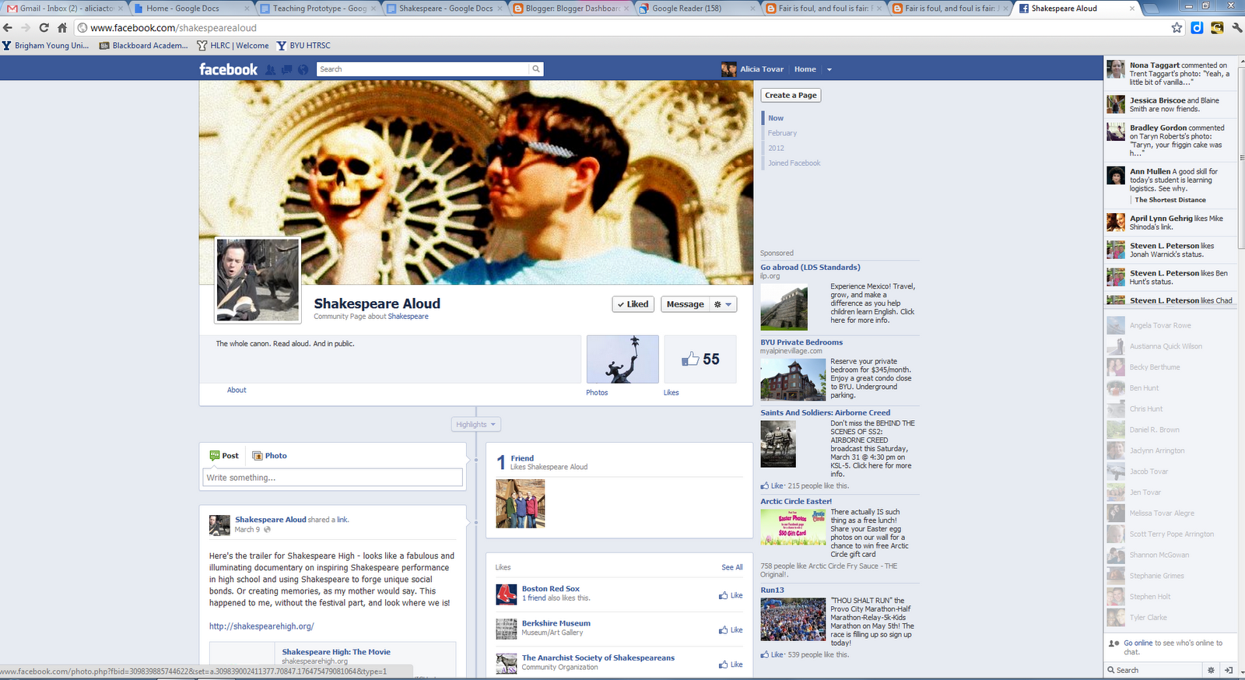Open Chrome wrench settings menu

pyautogui.click(x=1236, y=27)
